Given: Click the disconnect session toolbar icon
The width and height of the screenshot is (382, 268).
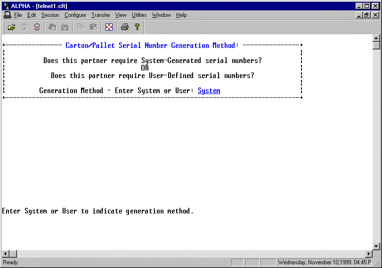Looking at the screenshot, I should pos(37,27).
